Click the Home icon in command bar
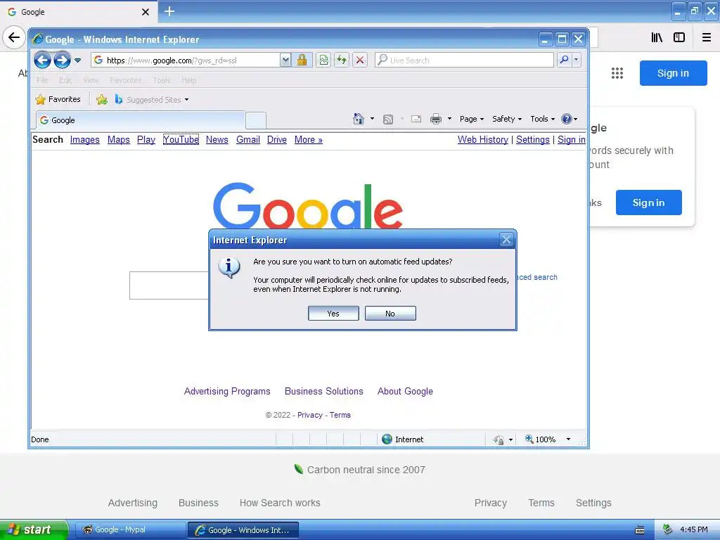Screen dimensions: 720x540 pyautogui.click(x=358, y=119)
